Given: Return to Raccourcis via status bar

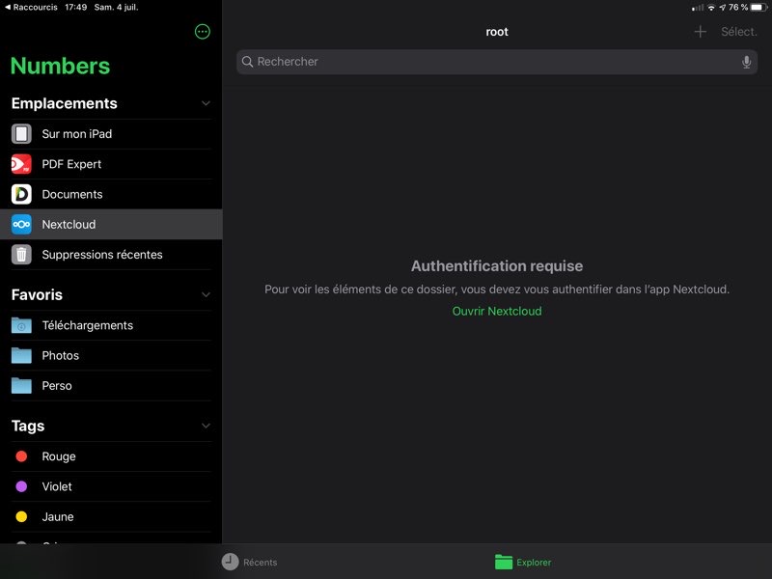Looking at the screenshot, I should [x=31, y=7].
